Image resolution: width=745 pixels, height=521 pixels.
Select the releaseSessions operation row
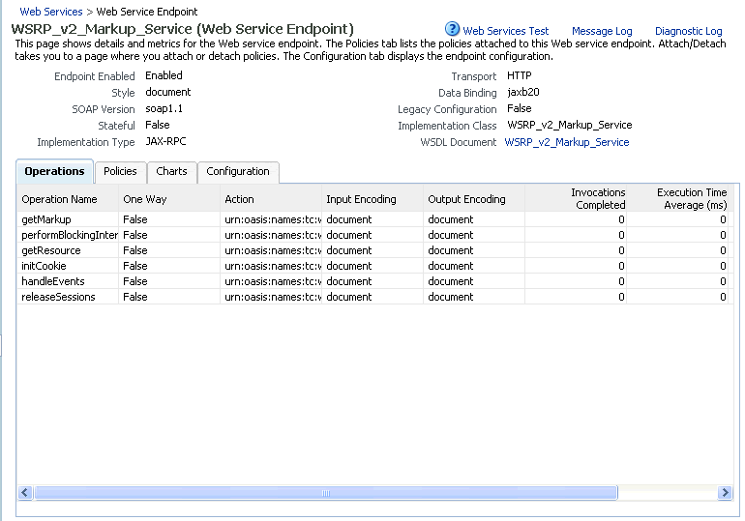[375, 297]
